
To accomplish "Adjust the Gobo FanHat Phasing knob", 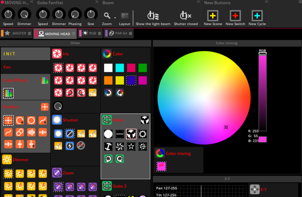I will point(75,14).
